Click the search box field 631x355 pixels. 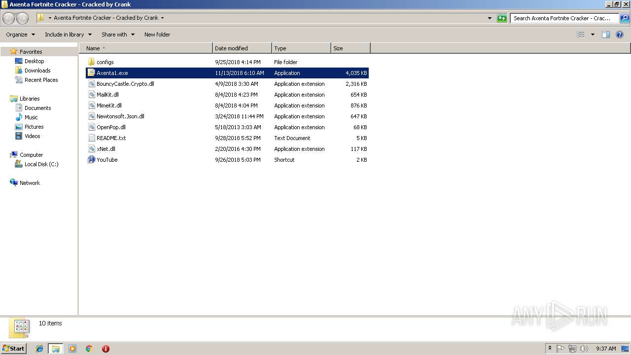click(x=564, y=18)
